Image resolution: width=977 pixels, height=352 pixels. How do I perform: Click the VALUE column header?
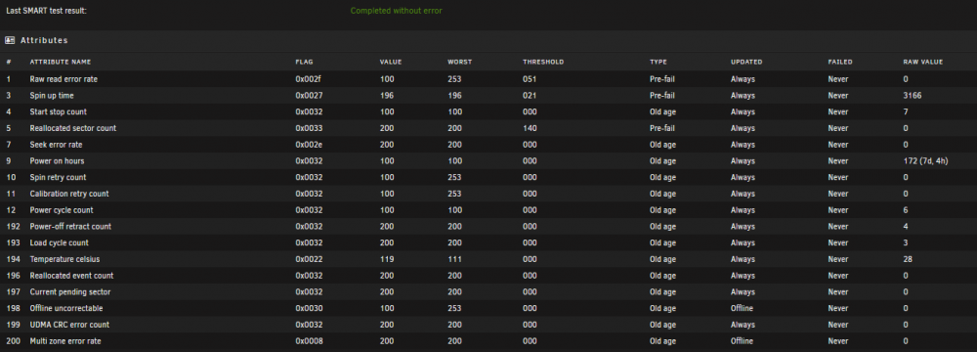[391, 63]
